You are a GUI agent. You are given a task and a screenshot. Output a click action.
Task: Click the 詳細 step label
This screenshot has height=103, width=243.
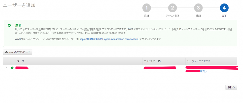coord(146,16)
